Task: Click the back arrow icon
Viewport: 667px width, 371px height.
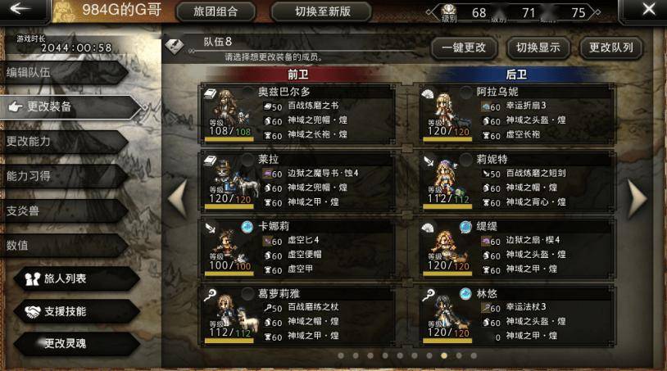Action: point(19,8)
